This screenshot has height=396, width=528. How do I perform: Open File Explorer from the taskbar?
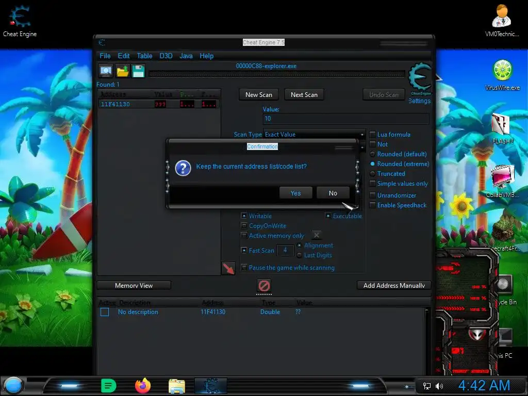coord(177,386)
